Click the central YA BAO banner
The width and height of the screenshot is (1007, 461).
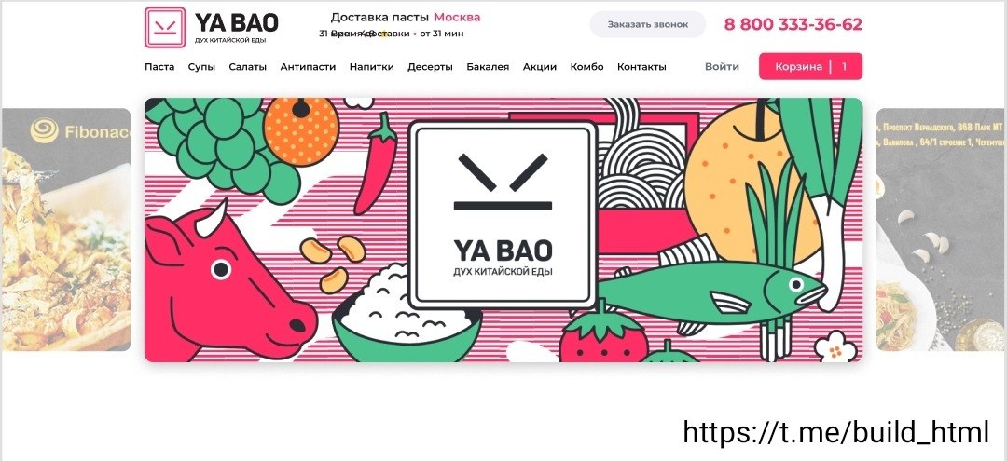click(504, 229)
